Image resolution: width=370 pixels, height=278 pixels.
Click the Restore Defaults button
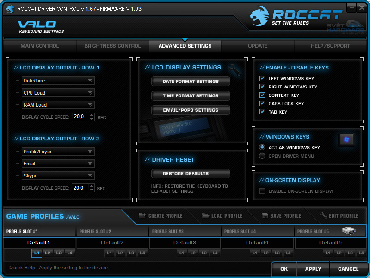[x=191, y=174]
